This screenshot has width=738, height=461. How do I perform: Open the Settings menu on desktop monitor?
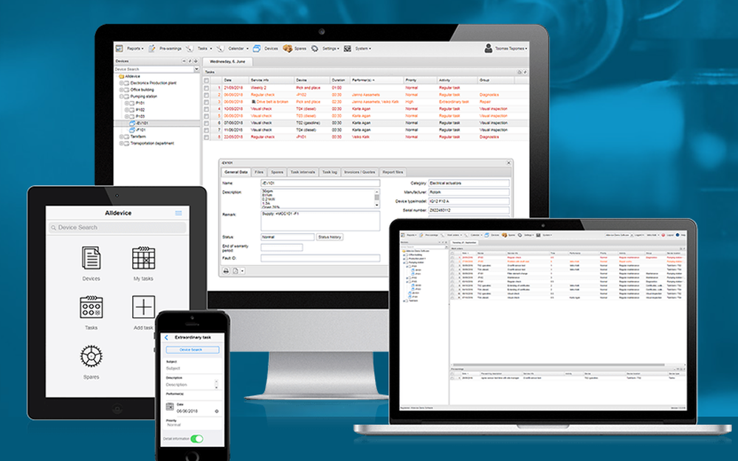pyautogui.click(x=331, y=49)
